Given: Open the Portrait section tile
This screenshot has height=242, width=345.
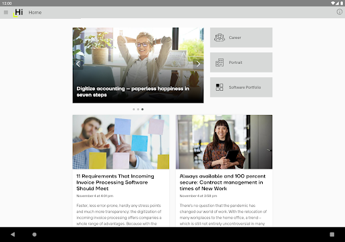Looking at the screenshot, I should (x=241, y=63).
